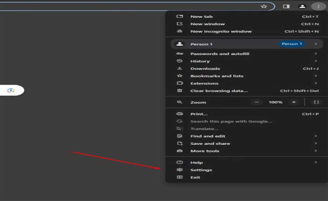Increase zoom with the plus button

pyautogui.click(x=294, y=102)
